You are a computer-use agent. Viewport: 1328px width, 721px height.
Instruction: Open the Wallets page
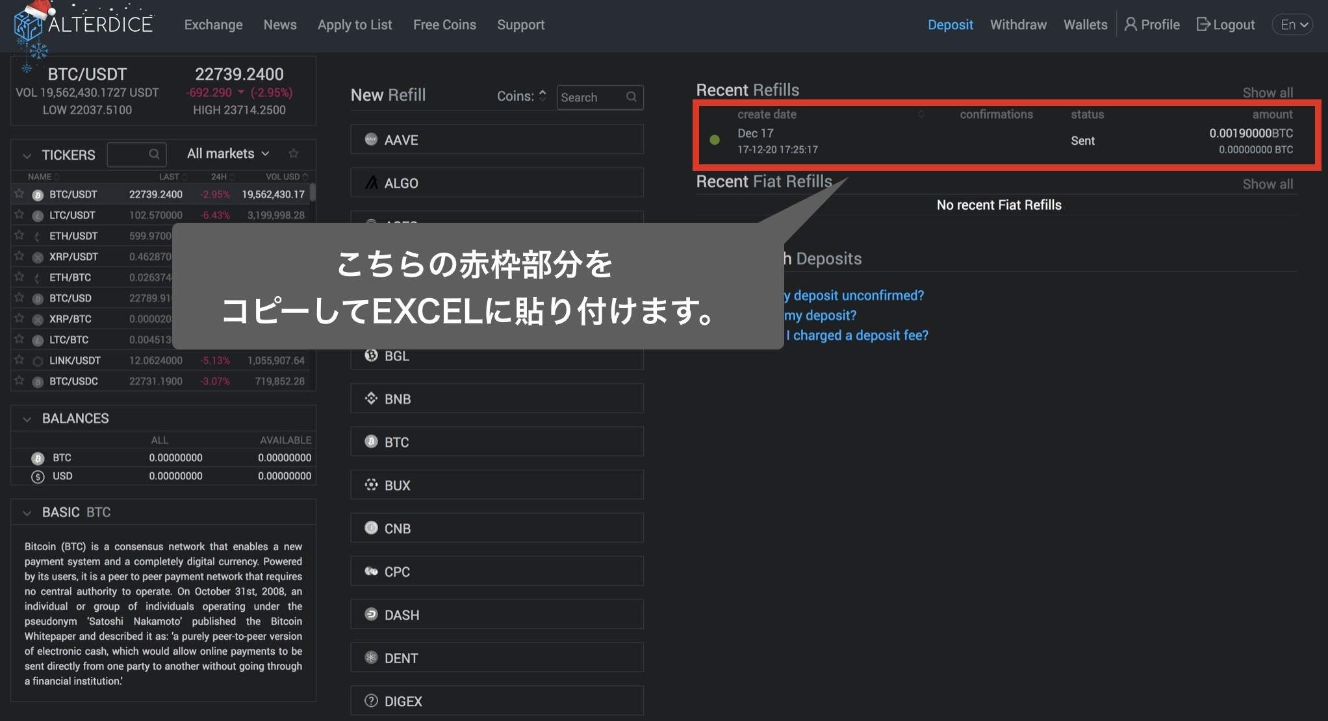[1085, 25]
